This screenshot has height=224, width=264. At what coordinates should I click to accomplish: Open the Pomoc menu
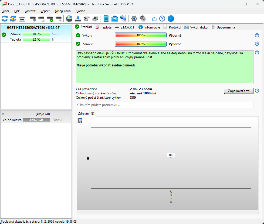coord(81,11)
